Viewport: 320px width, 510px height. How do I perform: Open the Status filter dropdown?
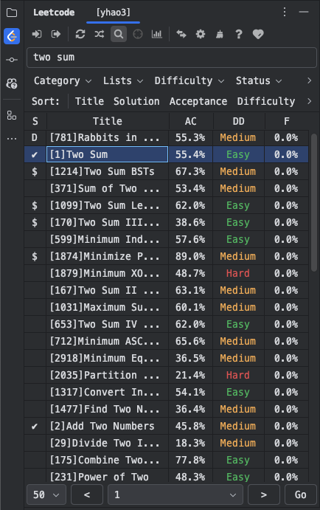259,80
